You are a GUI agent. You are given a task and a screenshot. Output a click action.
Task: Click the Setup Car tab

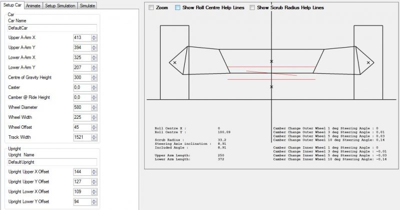pos(13,6)
